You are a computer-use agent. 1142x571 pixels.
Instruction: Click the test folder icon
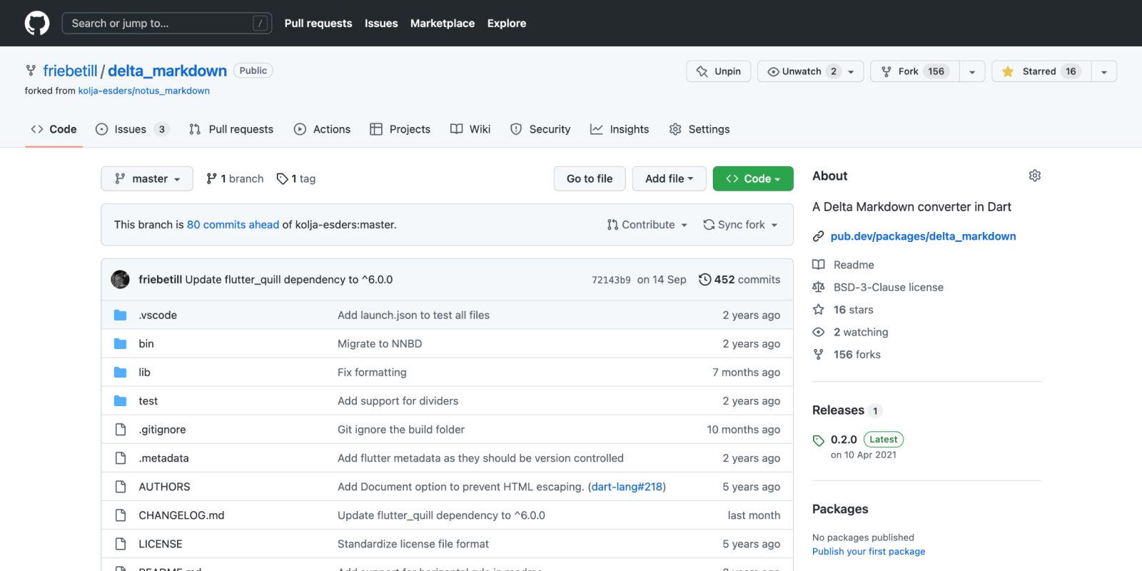(x=121, y=400)
